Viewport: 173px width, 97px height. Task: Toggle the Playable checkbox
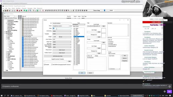point(45,65)
